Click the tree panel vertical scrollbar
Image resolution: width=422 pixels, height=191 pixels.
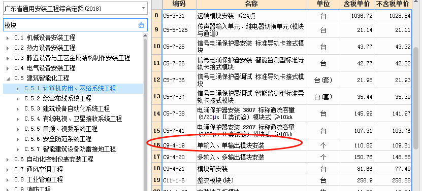(x=145, y=116)
